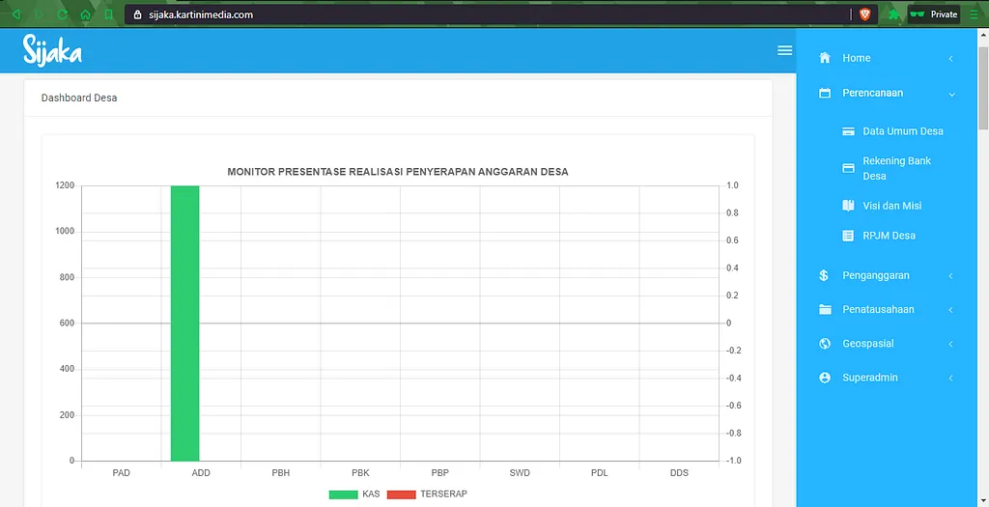Toggle TERSERAP dataset via red legend box
The width and height of the screenshot is (989, 507).
click(401, 494)
